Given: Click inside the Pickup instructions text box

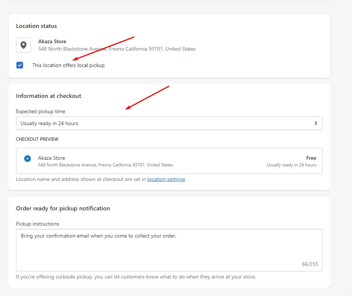Looking at the screenshot, I should pos(169,249).
